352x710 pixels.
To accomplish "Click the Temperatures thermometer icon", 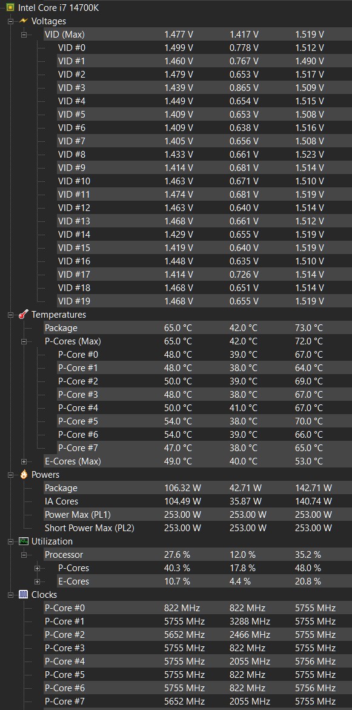I will click(x=24, y=314).
